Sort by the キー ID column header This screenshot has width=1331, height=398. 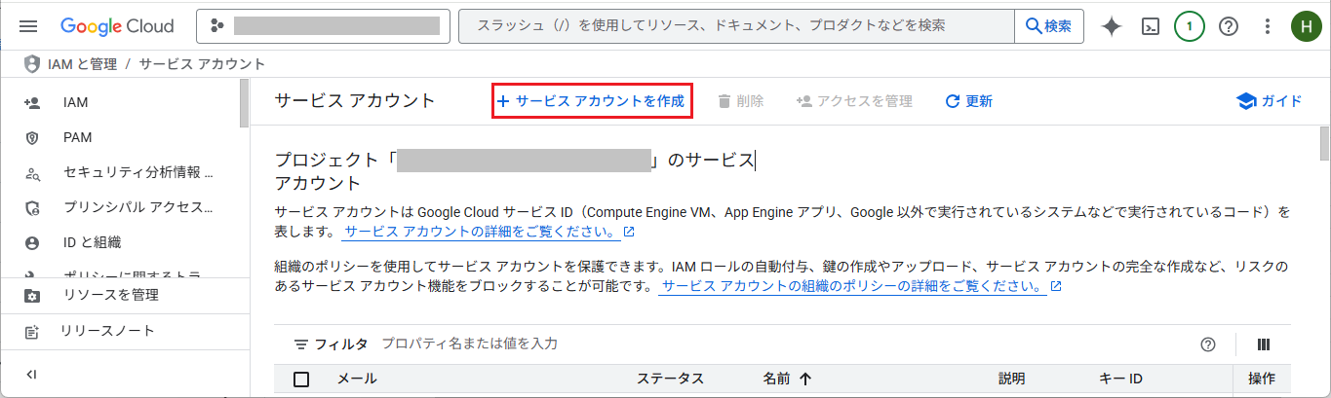click(x=1120, y=380)
